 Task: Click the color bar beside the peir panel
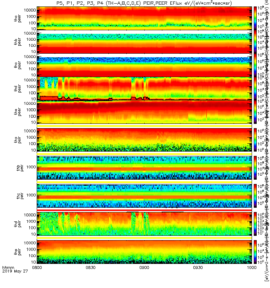pos(255,252)
